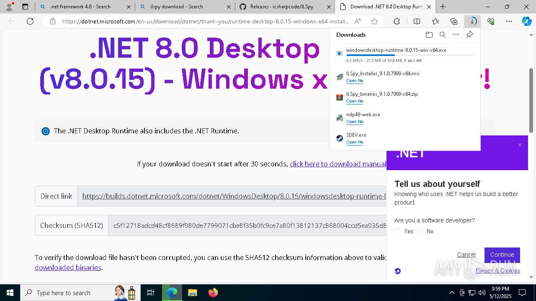Click Microsoft Edge taskbar icon
This screenshot has height=301, width=536.
[172, 293]
